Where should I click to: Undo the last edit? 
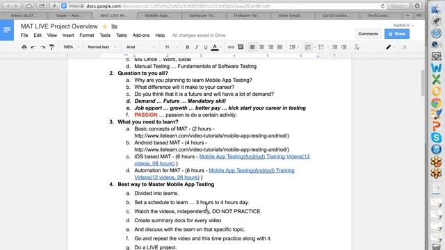coord(33,47)
